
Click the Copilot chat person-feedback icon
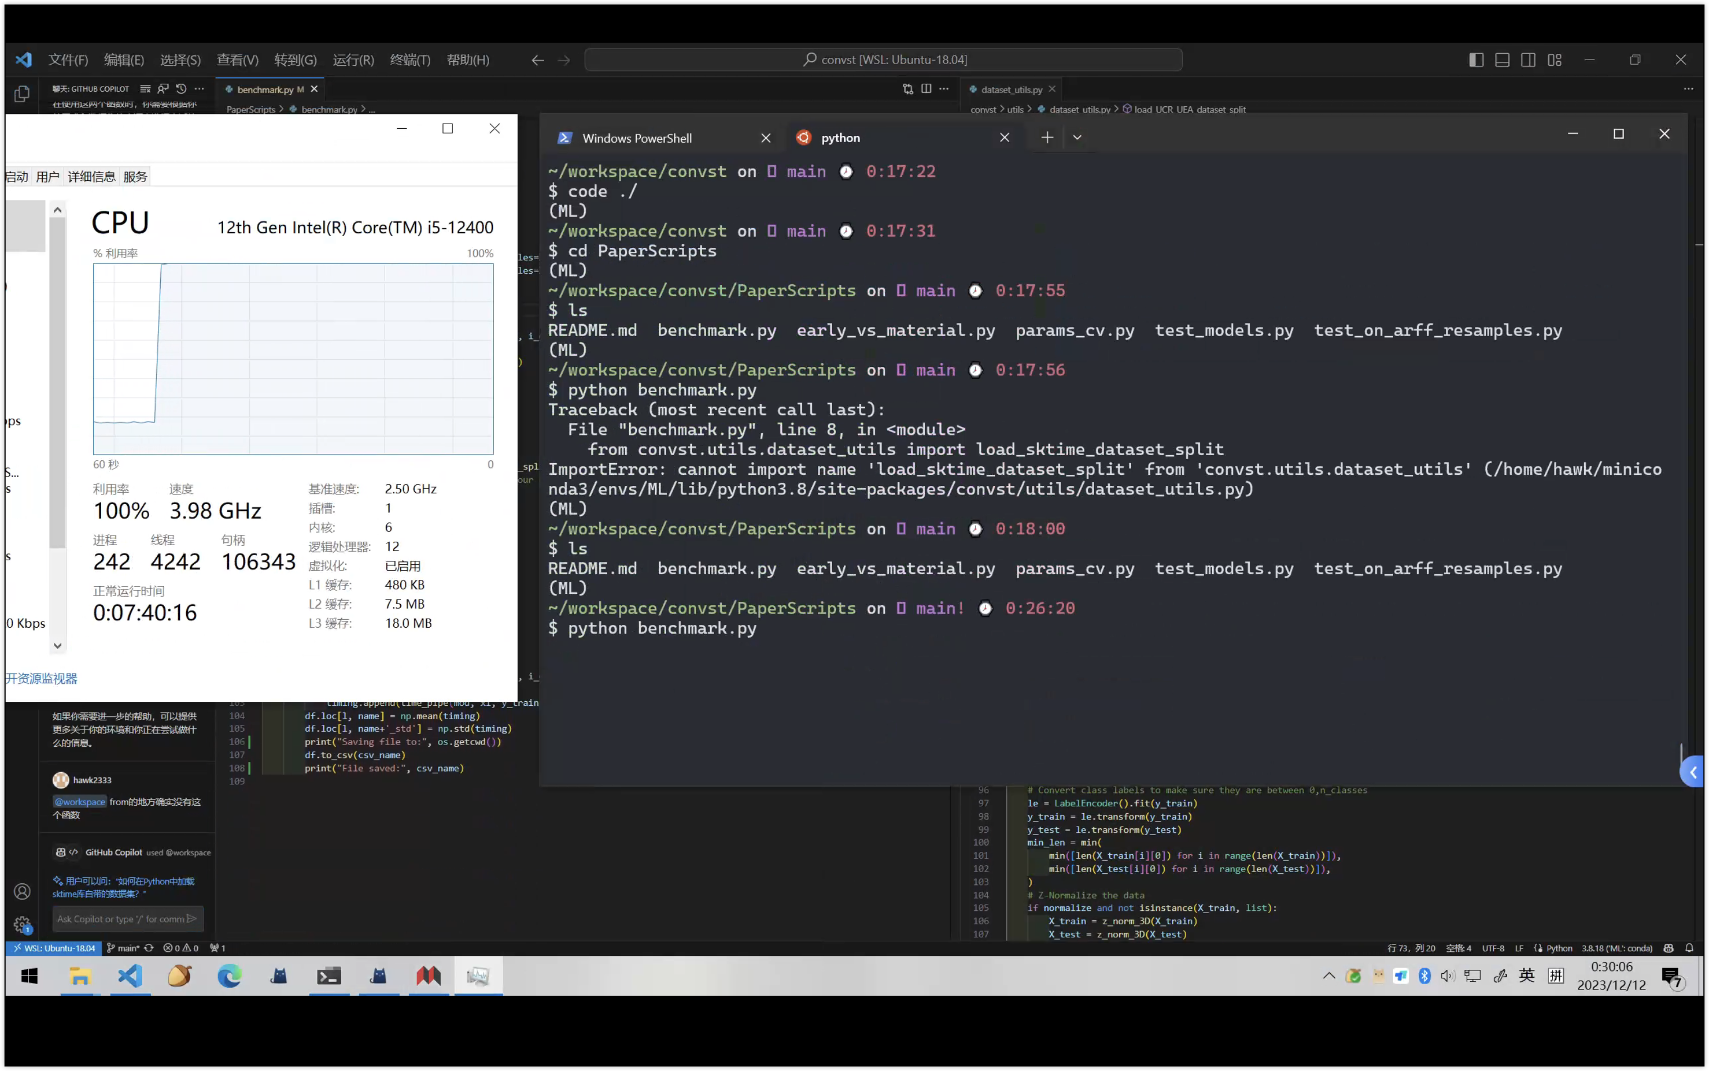coord(163,89)
